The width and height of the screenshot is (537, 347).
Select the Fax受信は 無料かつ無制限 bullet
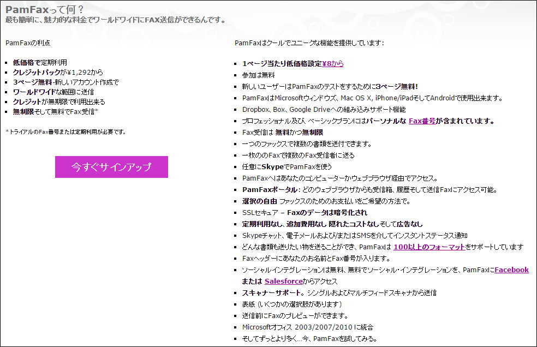[x=283, y=133]
